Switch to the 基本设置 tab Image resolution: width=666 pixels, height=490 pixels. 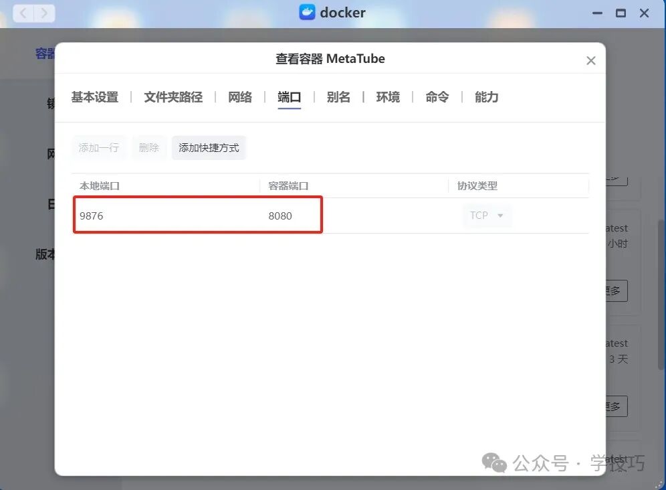click(95, 97)
